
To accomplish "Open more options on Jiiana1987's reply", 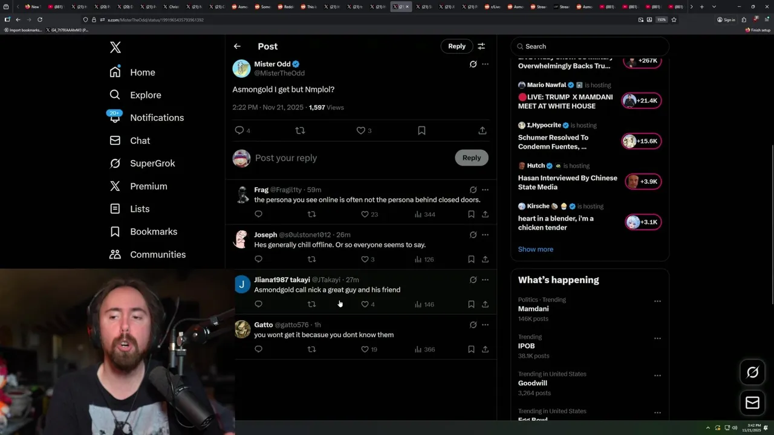I will 485,280.
